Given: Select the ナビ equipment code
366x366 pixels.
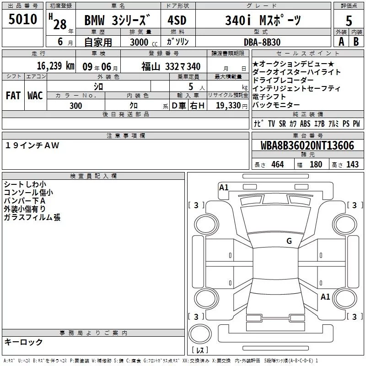Looking at the screenshot, I should 258,124.
